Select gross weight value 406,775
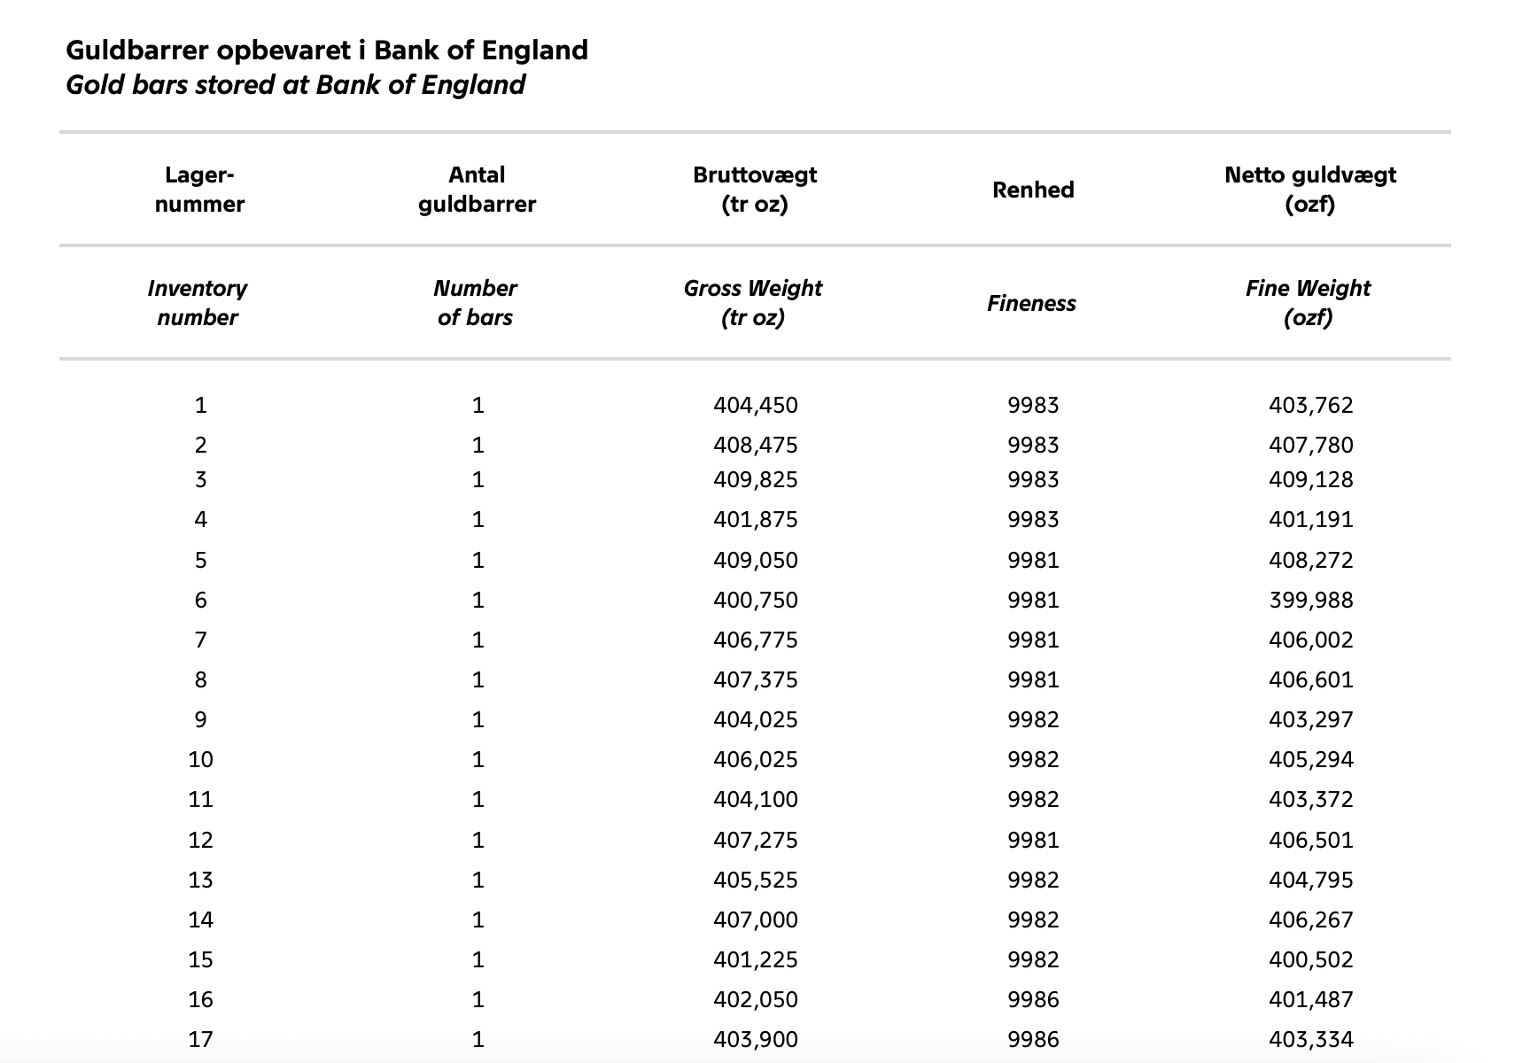1538x1063 pixels. point(756,640)
